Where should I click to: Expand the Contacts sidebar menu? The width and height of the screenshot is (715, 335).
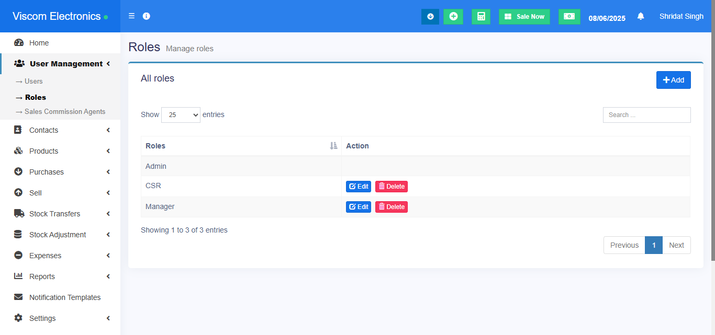click(60, 130)
